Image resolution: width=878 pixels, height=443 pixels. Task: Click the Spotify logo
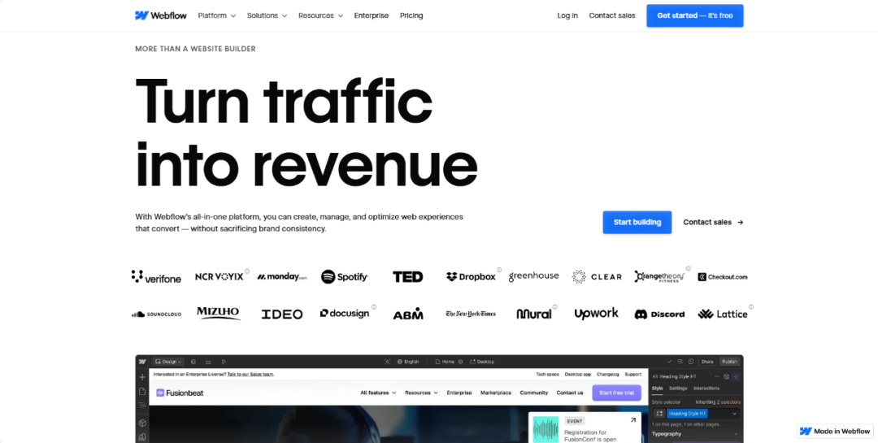(345, 276)
